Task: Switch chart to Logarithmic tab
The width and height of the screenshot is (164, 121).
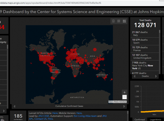Action: tap(156, 120)
